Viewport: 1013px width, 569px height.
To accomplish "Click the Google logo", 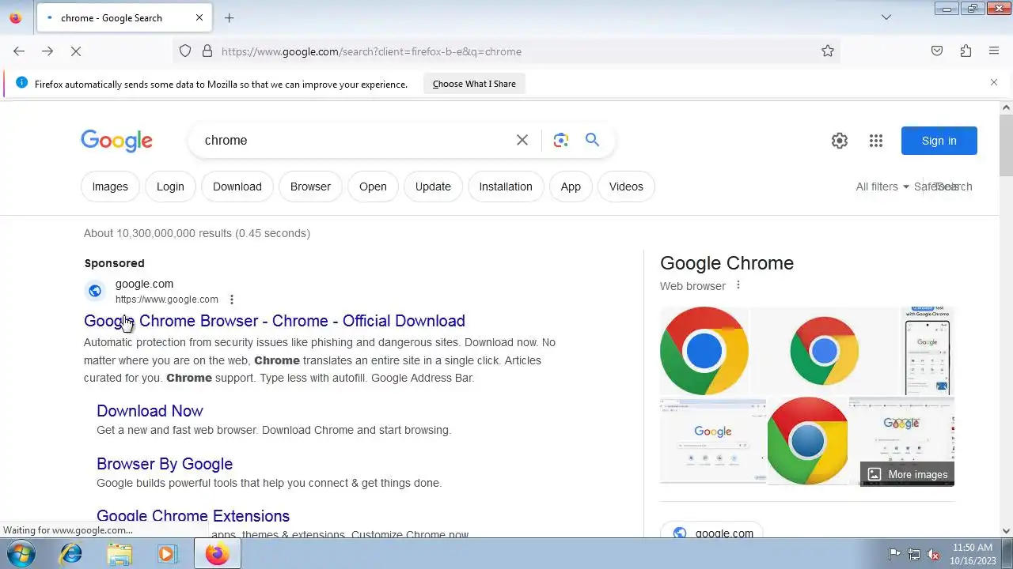I will [x=116, y=141].
